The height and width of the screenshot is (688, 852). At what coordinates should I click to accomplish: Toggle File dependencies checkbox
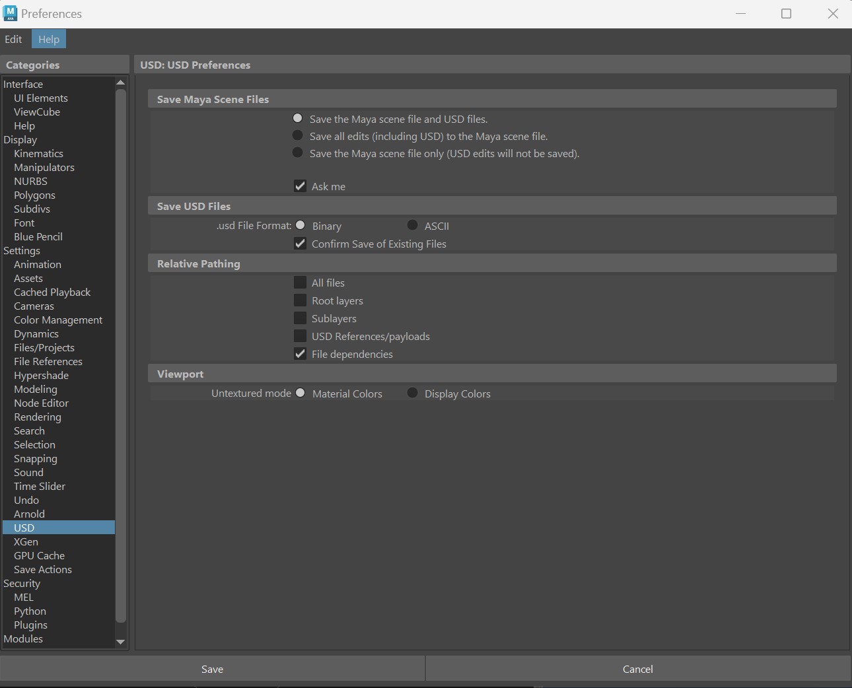click(300, 354)
